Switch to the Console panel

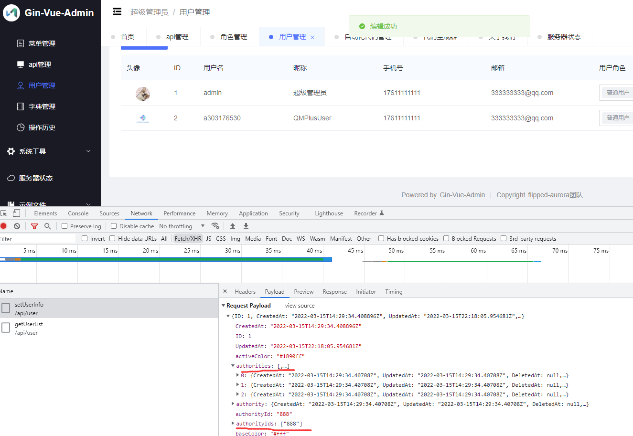(78, 213)
